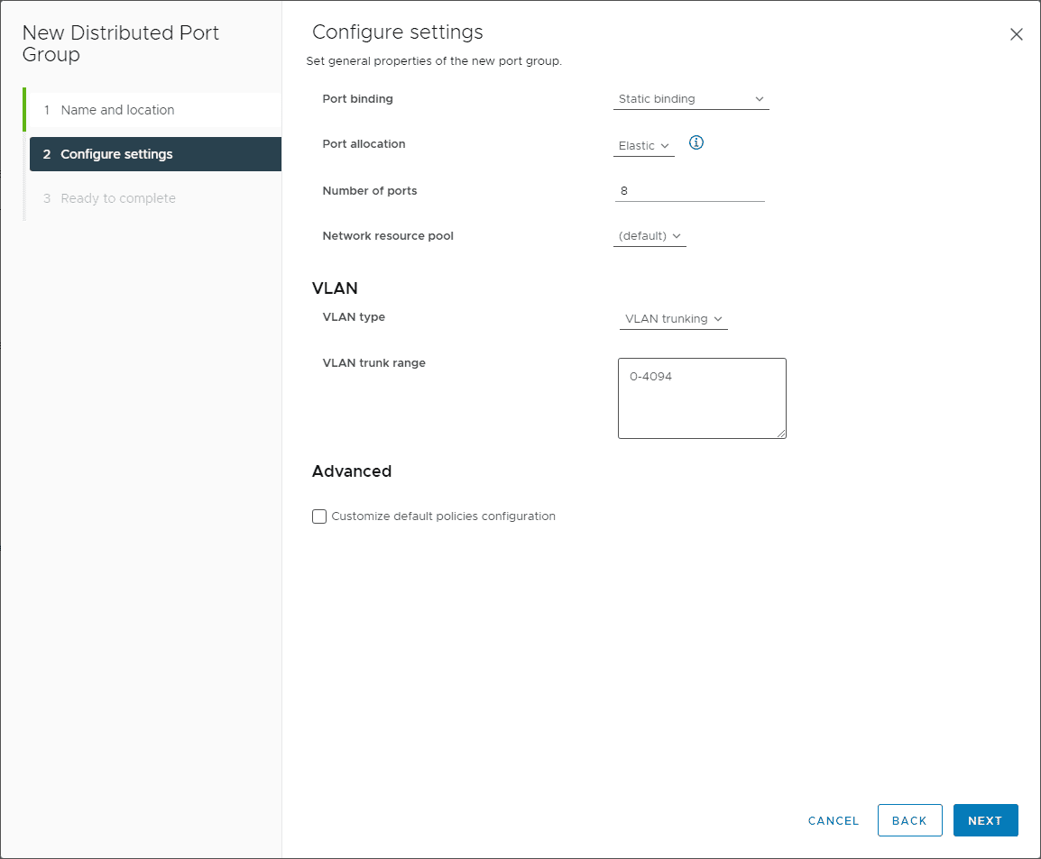The image size is (1041, 859).
Task: Change the VLAN type dropdown selection
Action: (x=673, y=319)
